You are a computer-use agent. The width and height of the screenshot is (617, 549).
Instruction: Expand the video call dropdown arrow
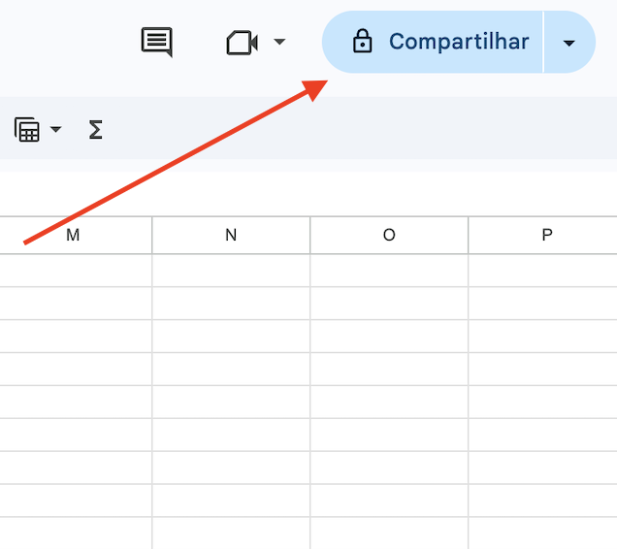click(279, 43)
